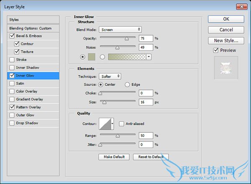Open the Technique dropdown showing Softer

(110, 76)
